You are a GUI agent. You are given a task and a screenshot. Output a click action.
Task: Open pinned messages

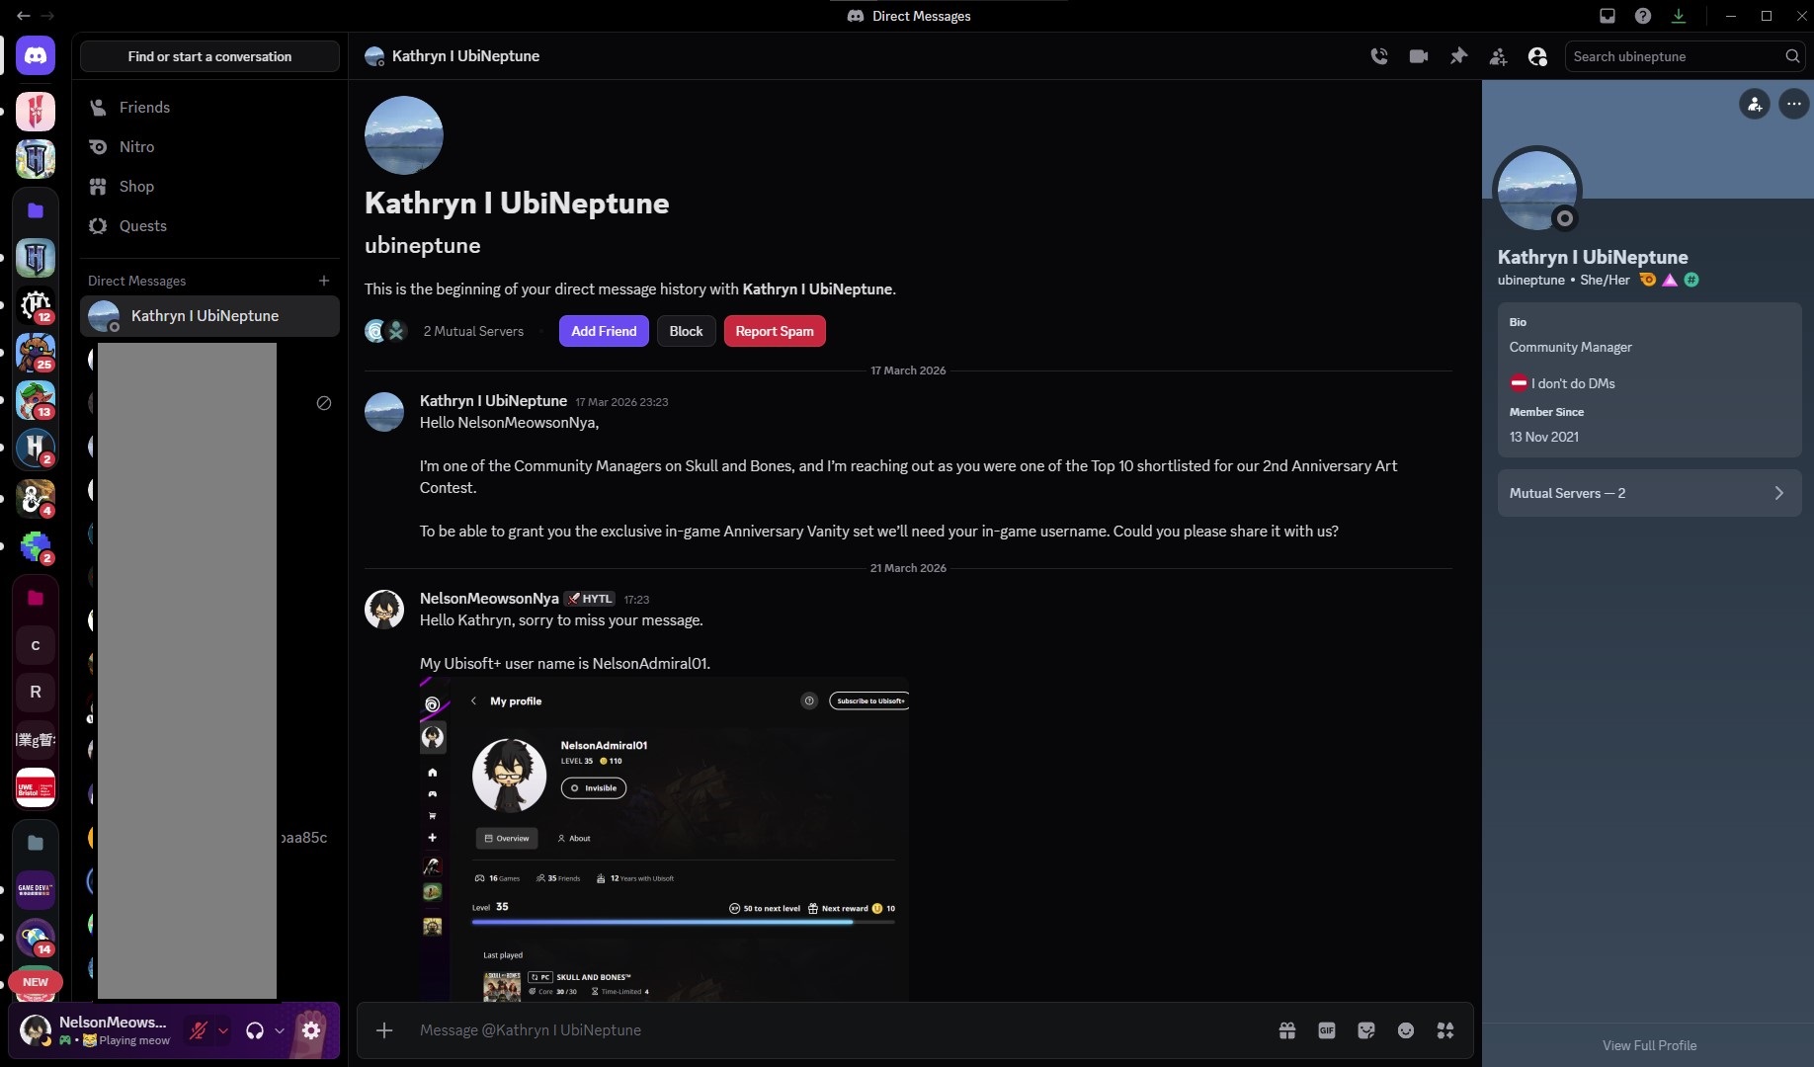pyautogui.click(x=1458, y=56)
